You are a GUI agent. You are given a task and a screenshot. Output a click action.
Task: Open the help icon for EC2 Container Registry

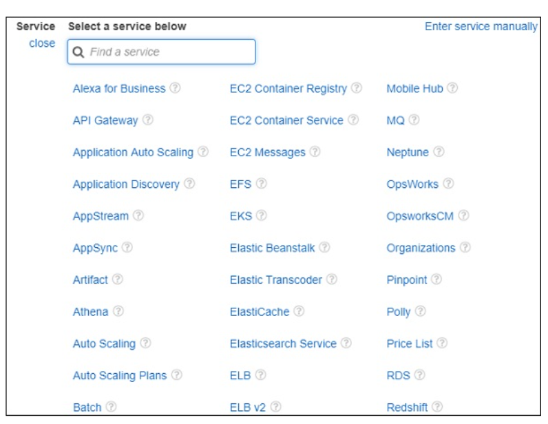click(357, 89)
